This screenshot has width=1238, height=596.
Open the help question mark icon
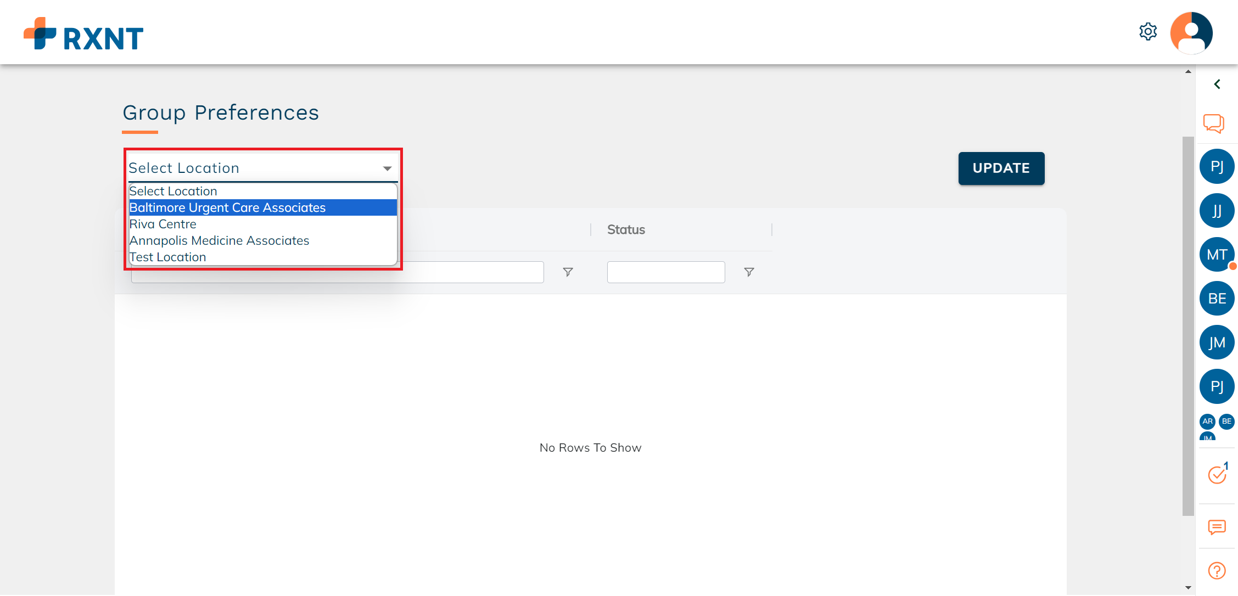[x=1217, y=571]
